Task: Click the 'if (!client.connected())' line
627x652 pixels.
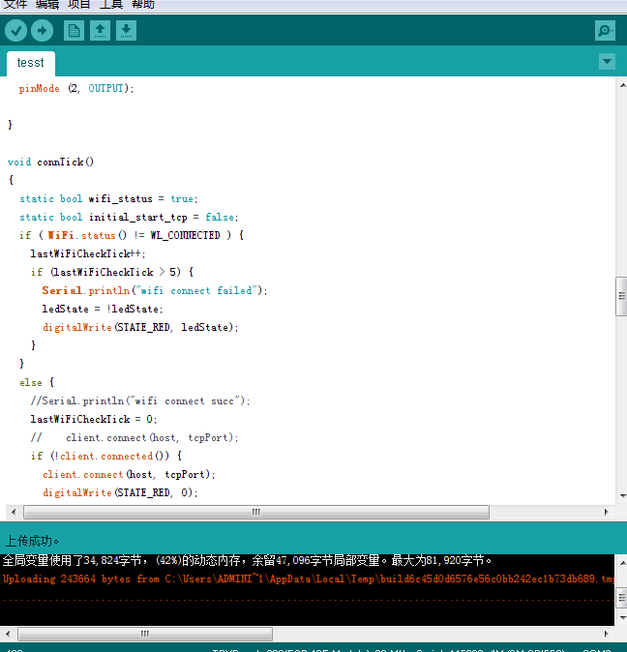Action: (106, 456)
